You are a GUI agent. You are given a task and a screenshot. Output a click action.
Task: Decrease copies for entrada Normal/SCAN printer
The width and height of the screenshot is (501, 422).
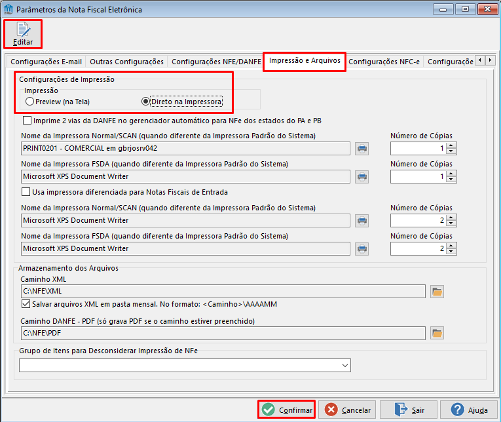451,223
